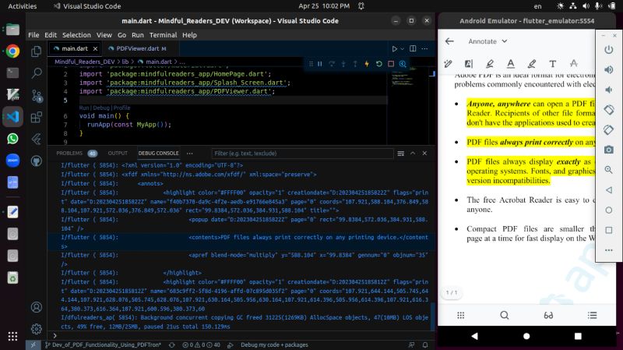Click the emulator power button

point(609,50)
